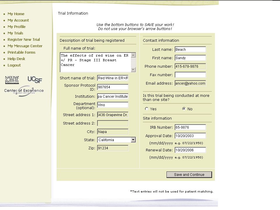Open My Home link
The height and width of the screenshot is (210, 280).
click(16, 14)
